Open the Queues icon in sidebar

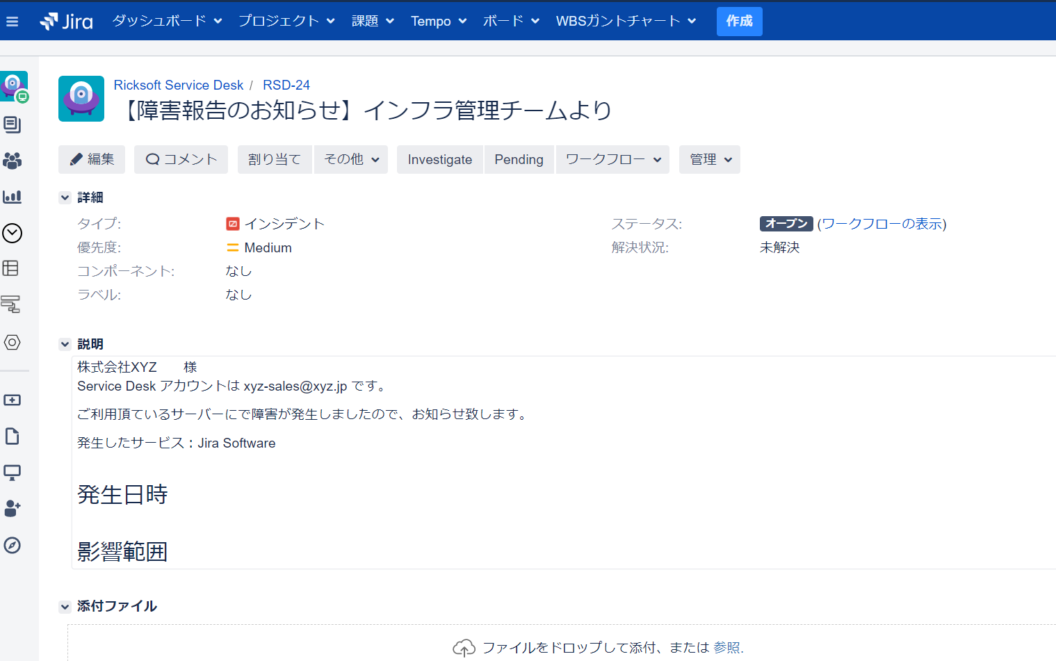click(x=12, y=125)
